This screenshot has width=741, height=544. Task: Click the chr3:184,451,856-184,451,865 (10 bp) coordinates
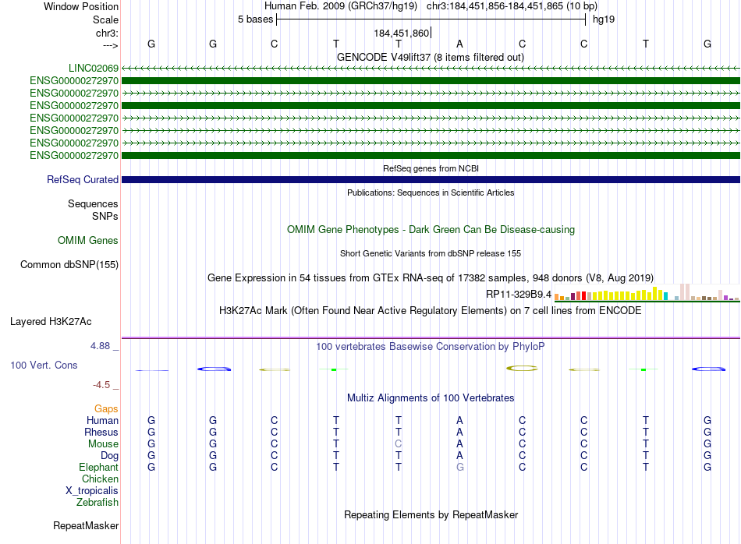tap(512, 6)
